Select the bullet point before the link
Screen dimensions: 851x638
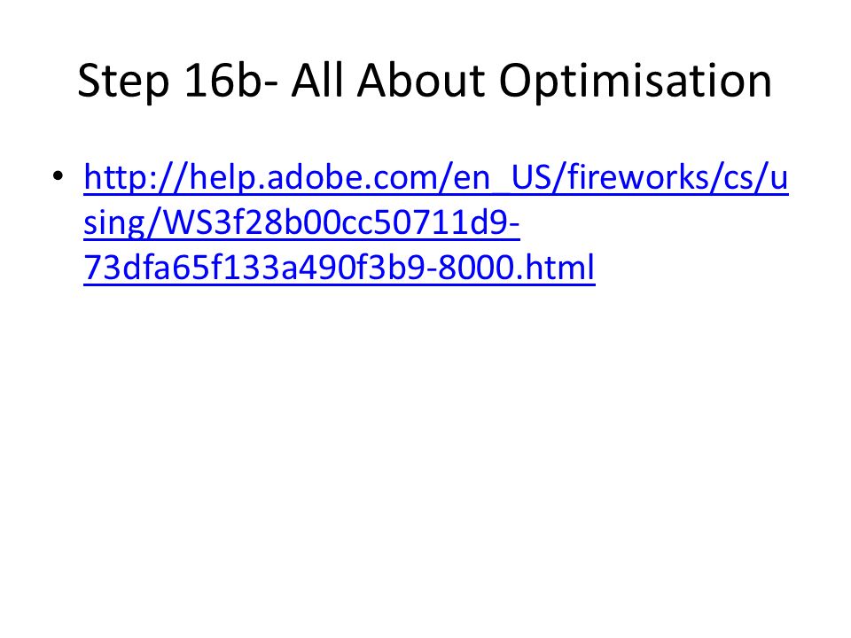pyautogui.click(x=59, y=176)
